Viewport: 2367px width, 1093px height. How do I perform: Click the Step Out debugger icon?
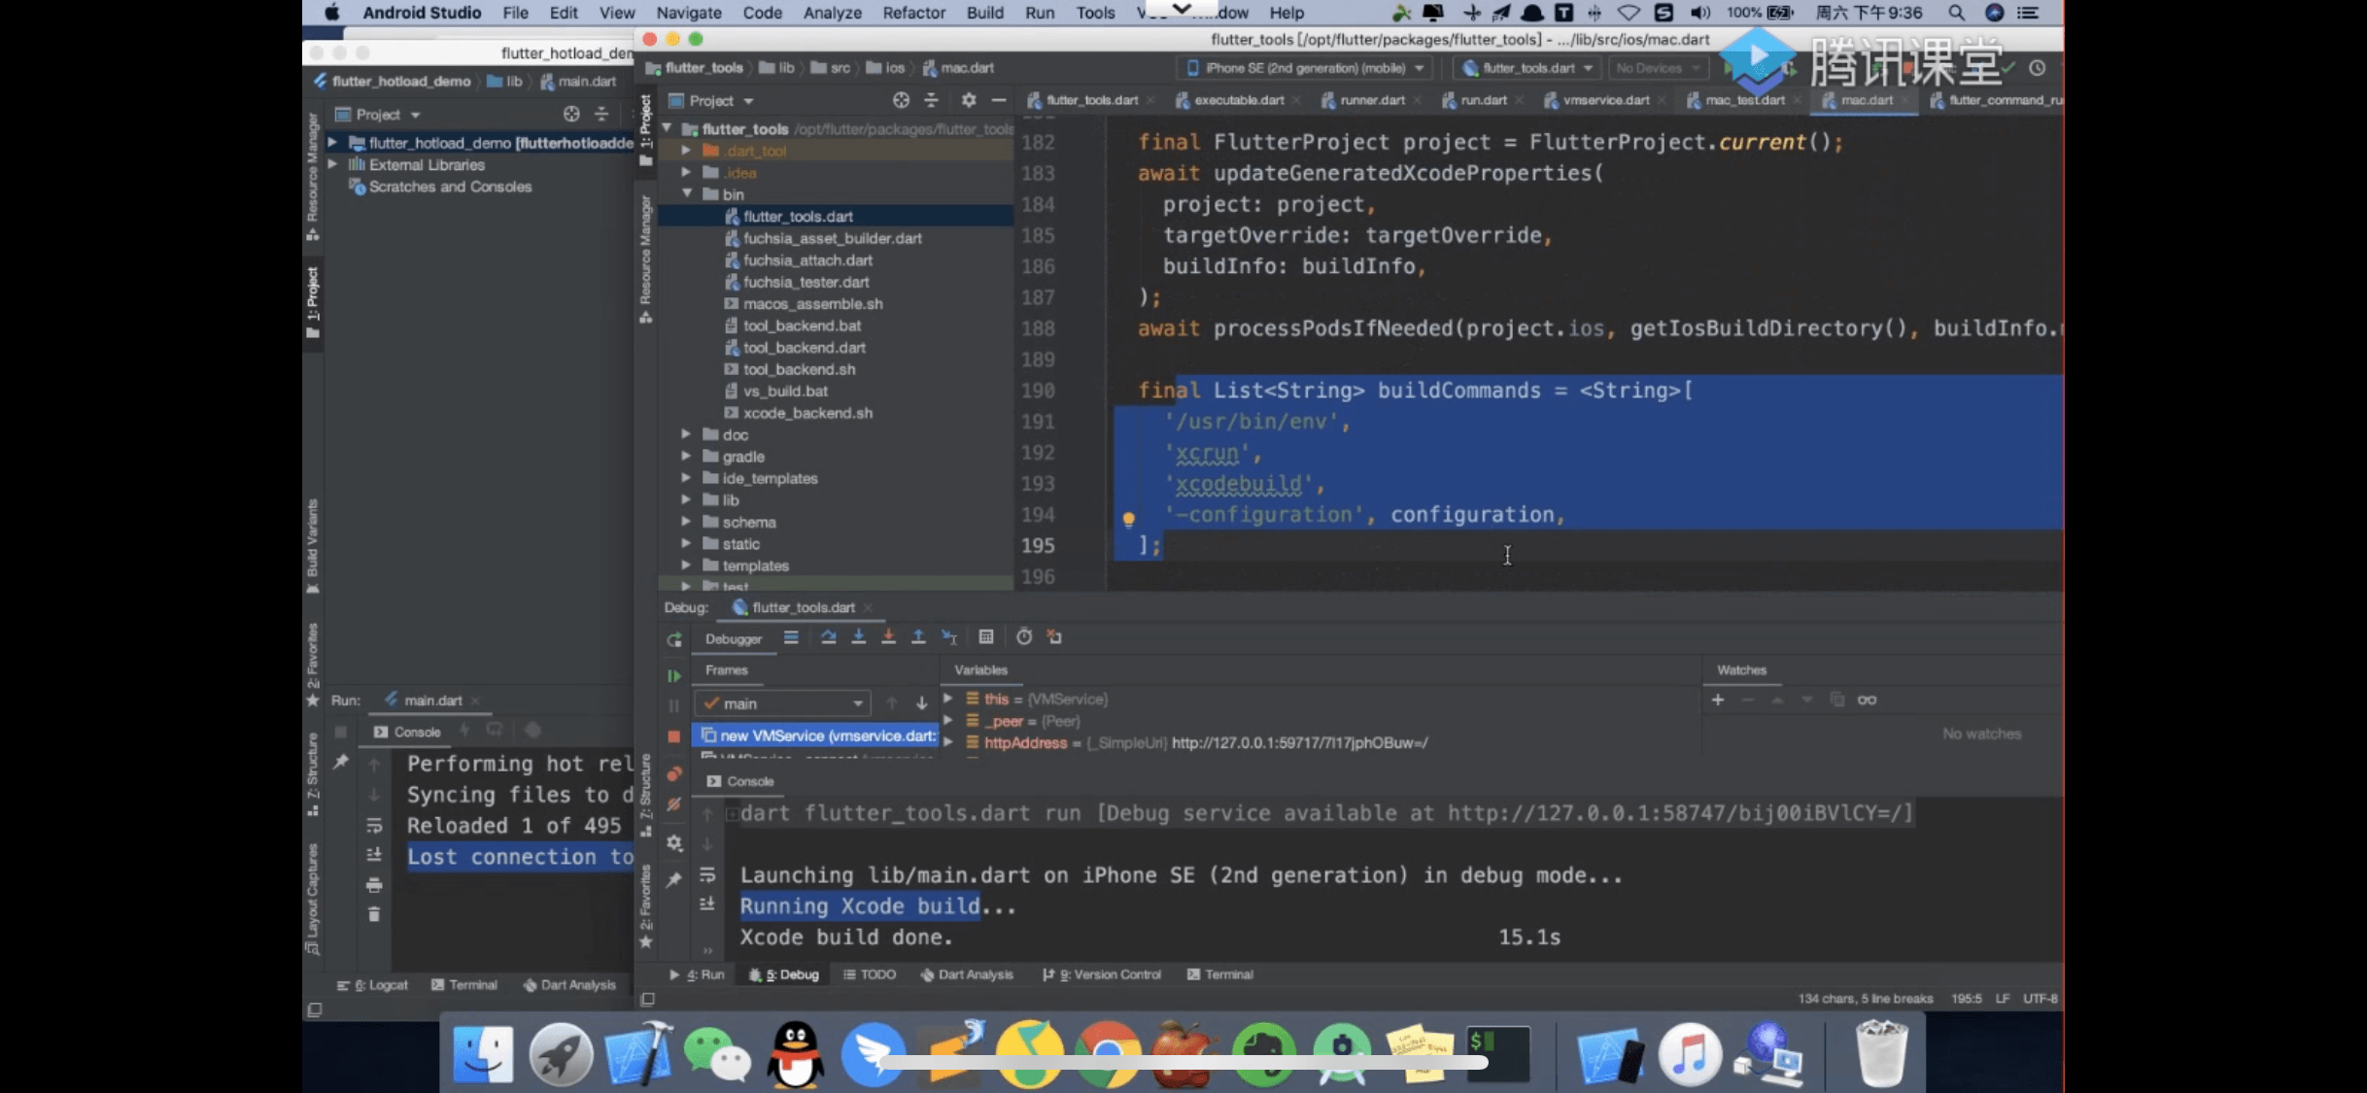918,637
